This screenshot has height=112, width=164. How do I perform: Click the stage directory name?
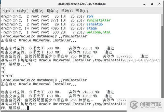point(92,28)
